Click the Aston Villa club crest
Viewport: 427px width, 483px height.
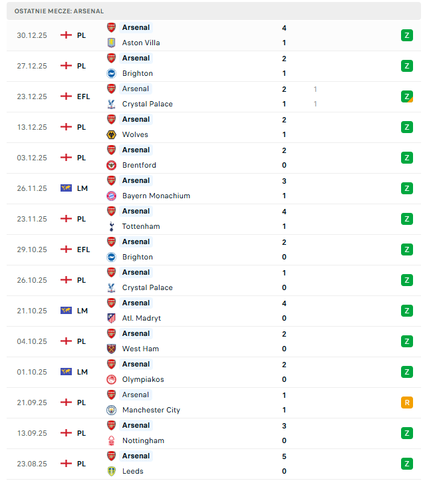click(112, 43)
